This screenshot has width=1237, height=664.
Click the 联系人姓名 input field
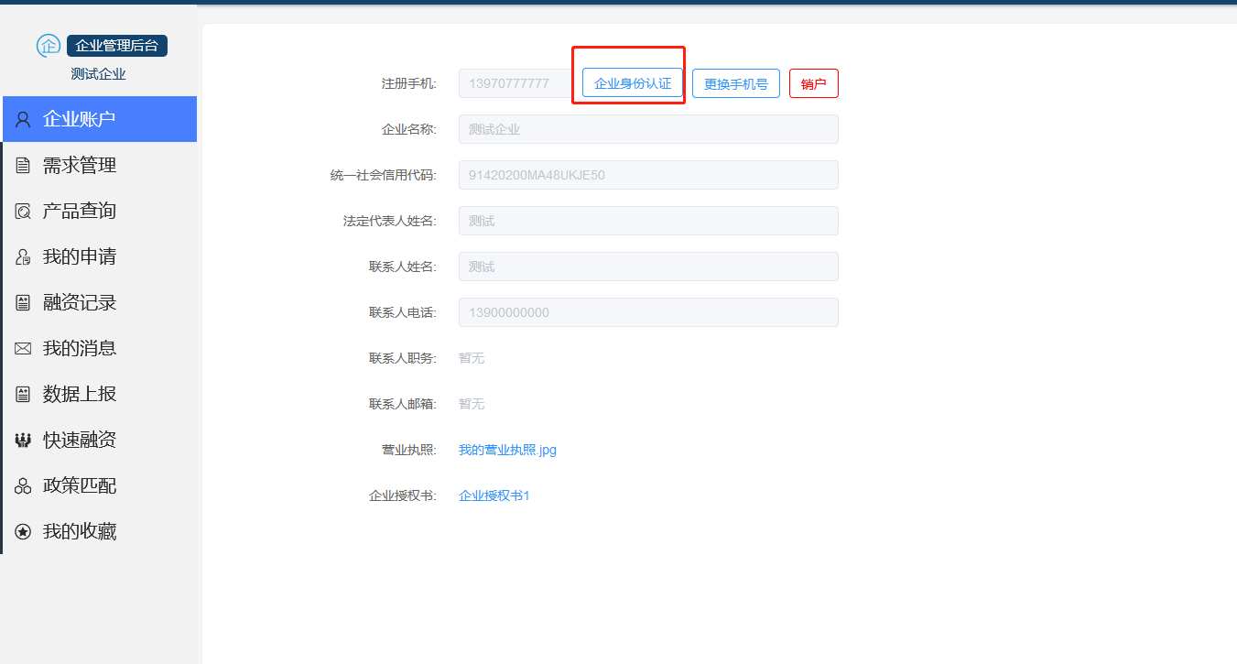[x=648, y=267]
